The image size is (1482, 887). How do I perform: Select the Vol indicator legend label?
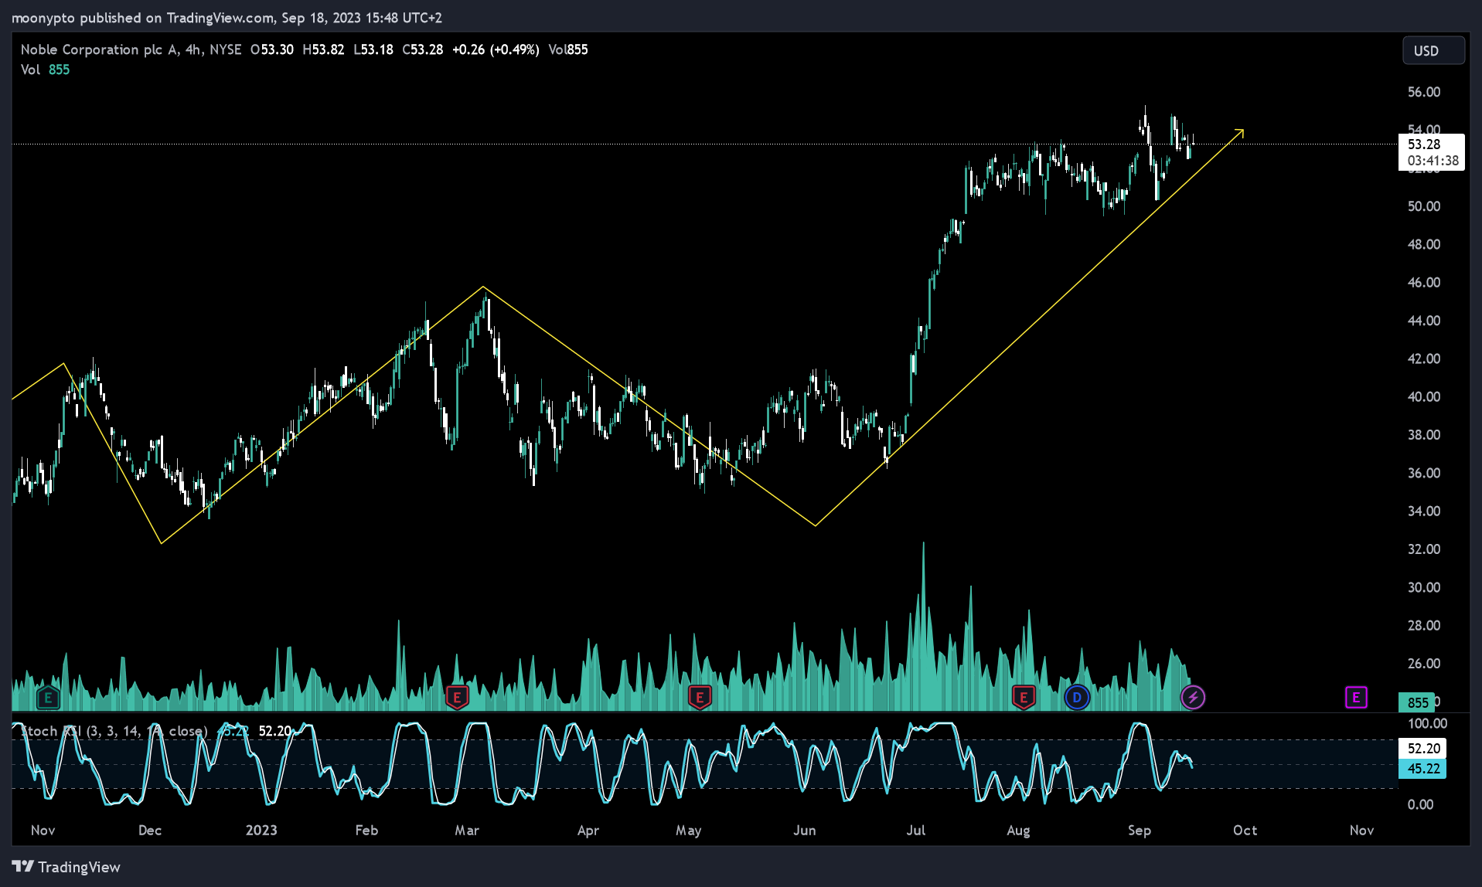pos(30,70)
